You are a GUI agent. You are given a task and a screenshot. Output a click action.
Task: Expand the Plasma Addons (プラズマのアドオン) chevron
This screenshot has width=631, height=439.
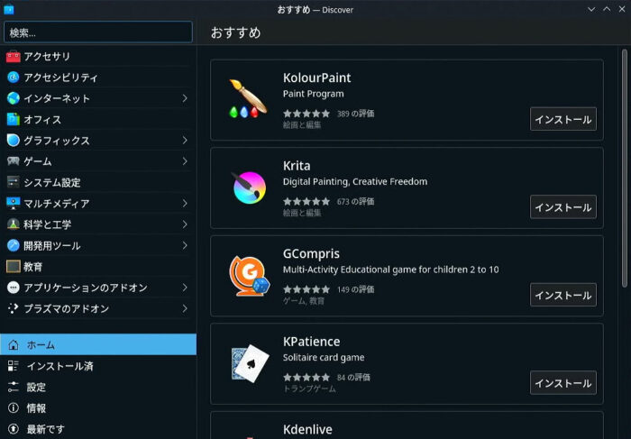point(185,308)
